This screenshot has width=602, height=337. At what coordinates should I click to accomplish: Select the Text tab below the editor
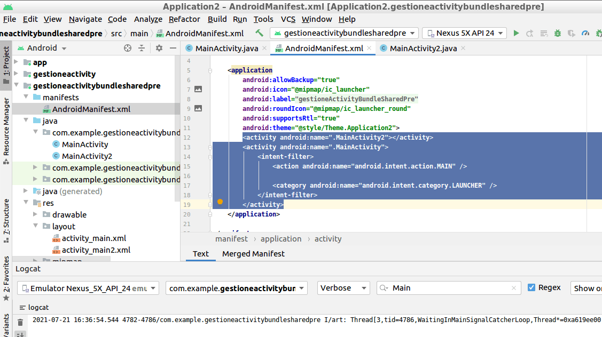coord(201,254)
